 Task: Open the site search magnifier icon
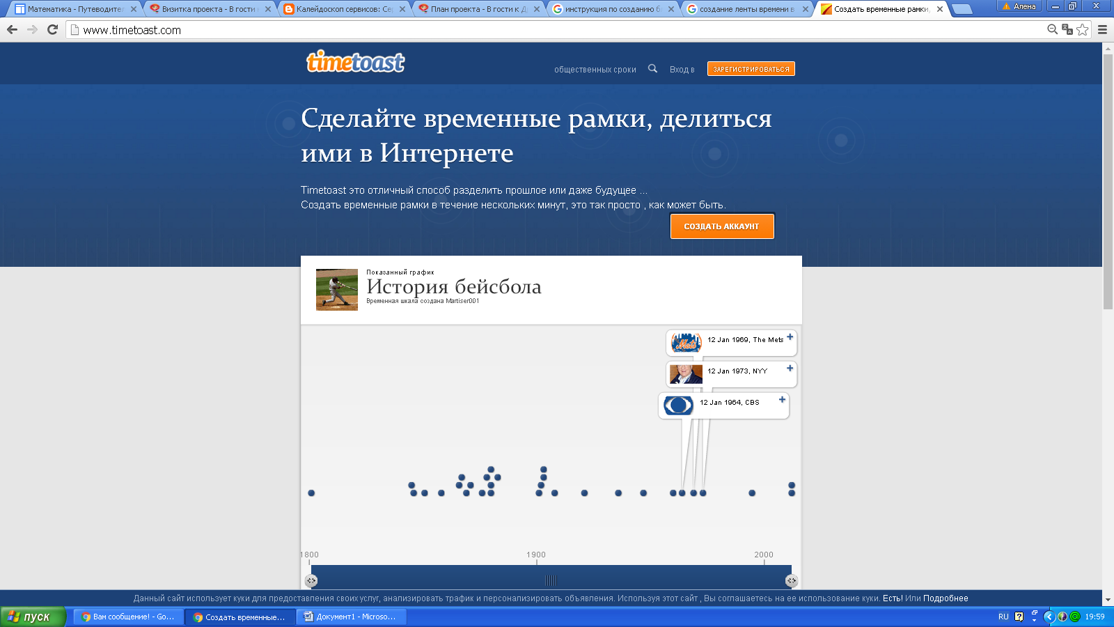[x=652, y=68]
